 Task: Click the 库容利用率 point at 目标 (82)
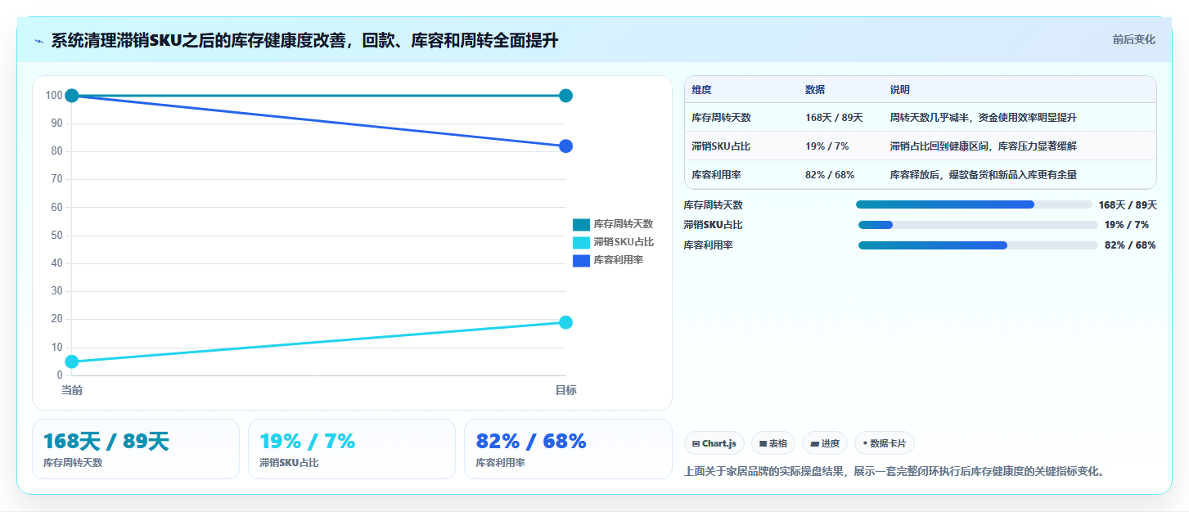point(565,146)
